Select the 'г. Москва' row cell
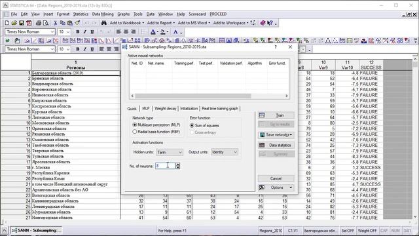Image resolution: width=419 pixels, height=236 pixels. tap(76, 168)
